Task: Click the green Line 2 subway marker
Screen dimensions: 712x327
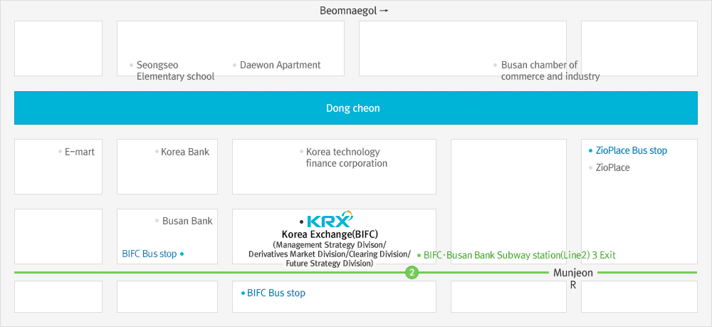Action: tap(412, 272)
